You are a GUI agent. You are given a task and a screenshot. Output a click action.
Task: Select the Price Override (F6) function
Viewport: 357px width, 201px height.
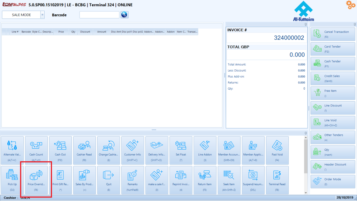coord(36,180)
